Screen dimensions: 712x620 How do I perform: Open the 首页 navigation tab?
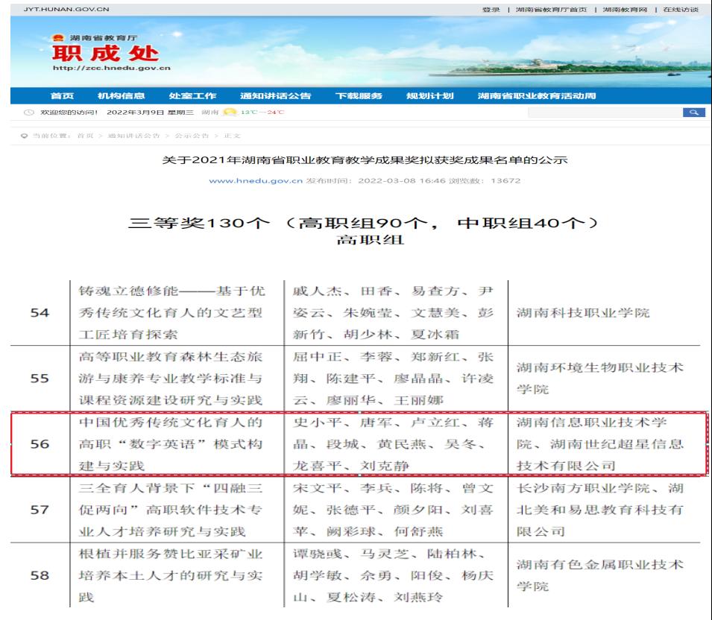[x=61, y=95]
